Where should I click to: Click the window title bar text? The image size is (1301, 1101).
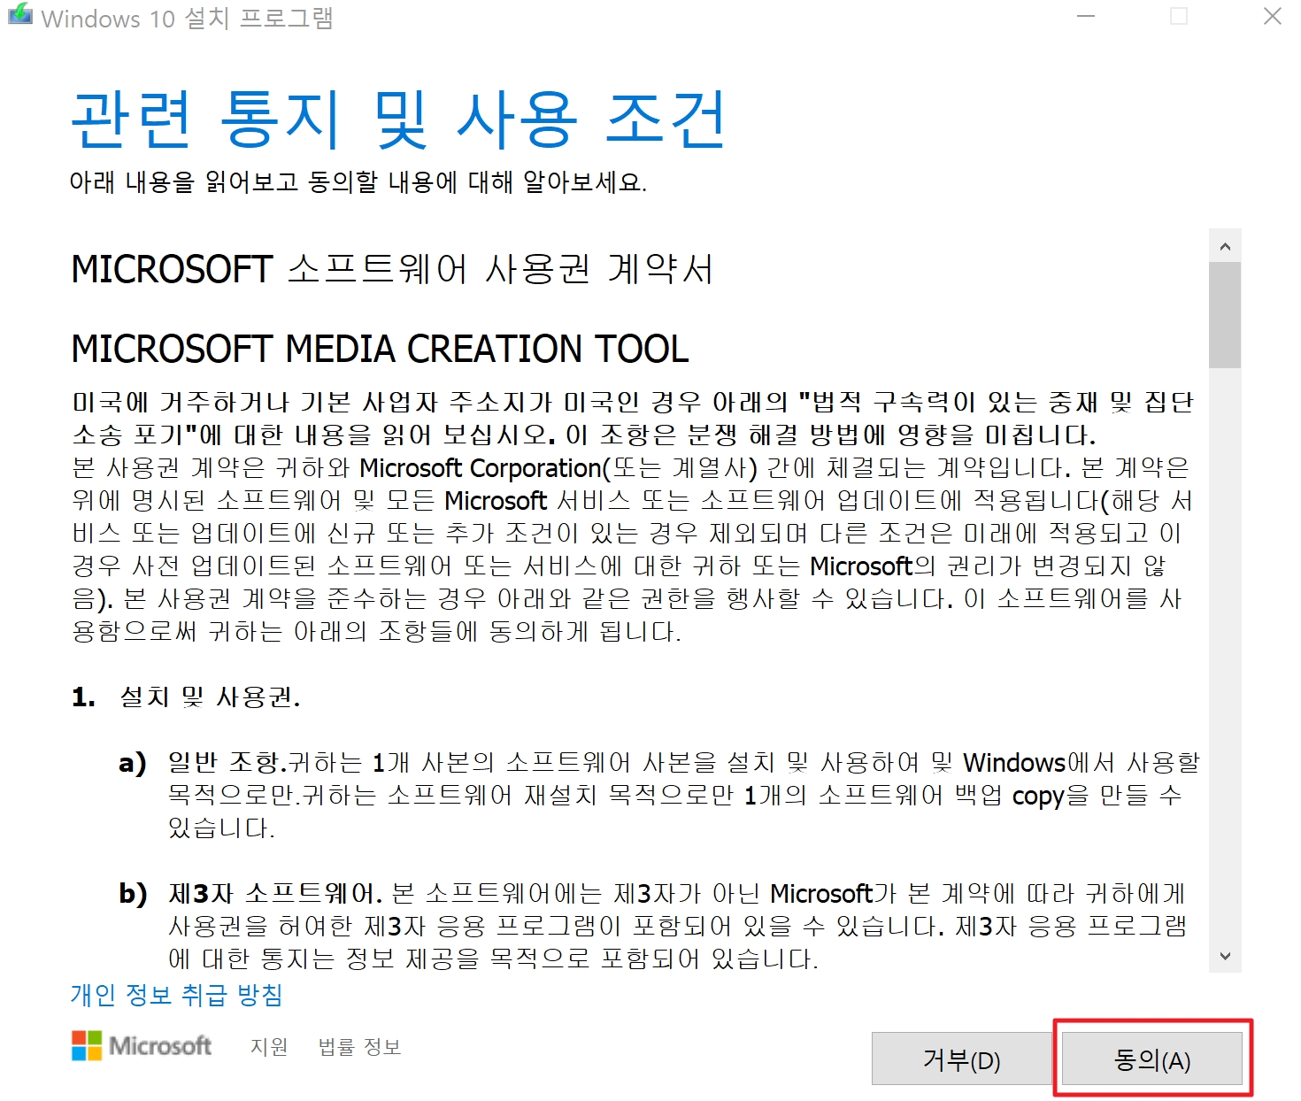coord(189,18)
